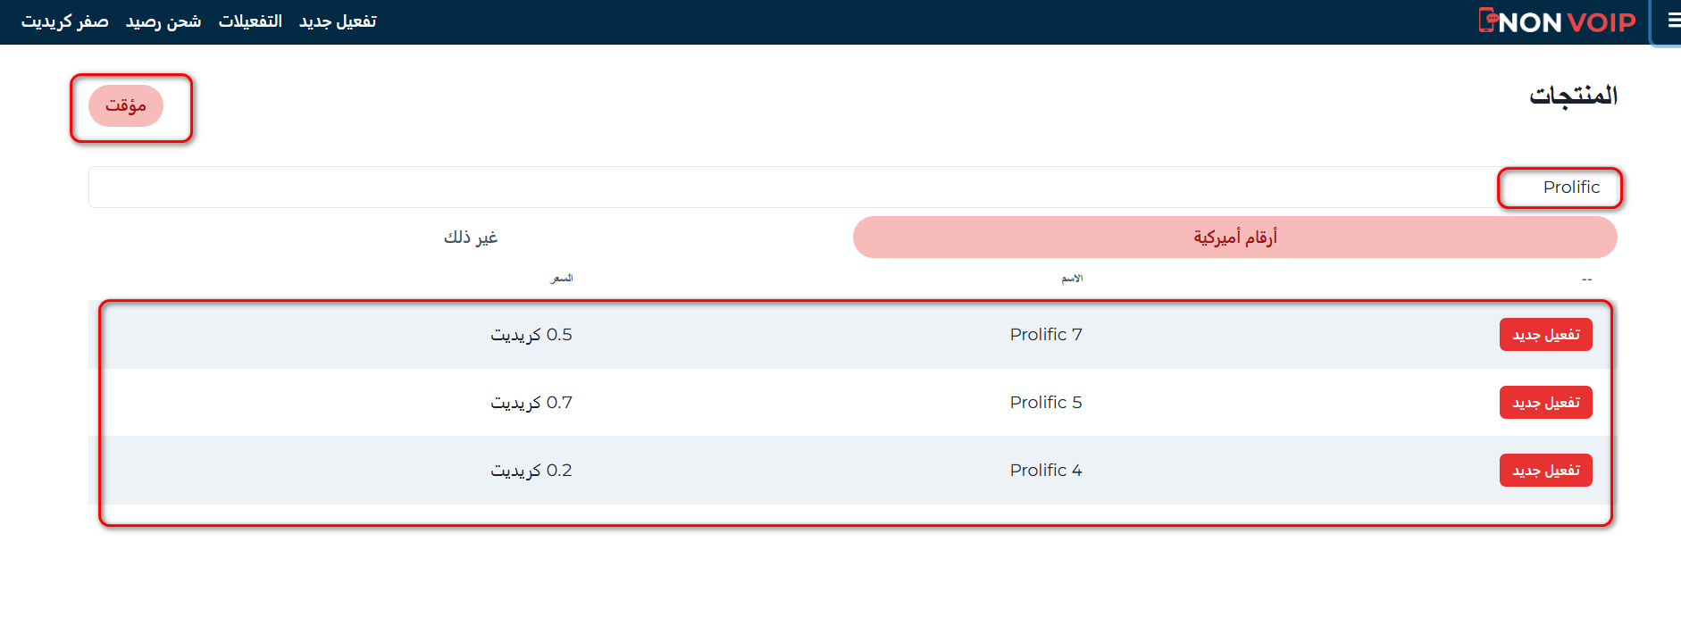
Task: Toggle the مؤقت pill button
Action: (x=126, y=106)
